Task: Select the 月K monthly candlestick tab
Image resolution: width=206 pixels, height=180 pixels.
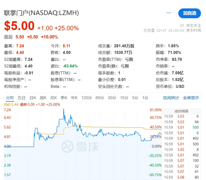Action: coord(54,98)
